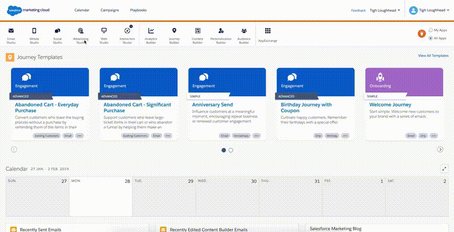Open Welcome Journey template title

point(390,105)
